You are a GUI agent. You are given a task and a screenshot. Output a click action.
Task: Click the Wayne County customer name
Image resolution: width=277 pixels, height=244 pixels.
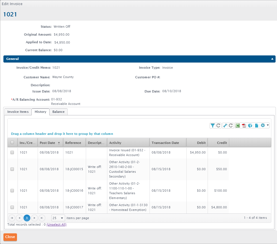[63, 77]
